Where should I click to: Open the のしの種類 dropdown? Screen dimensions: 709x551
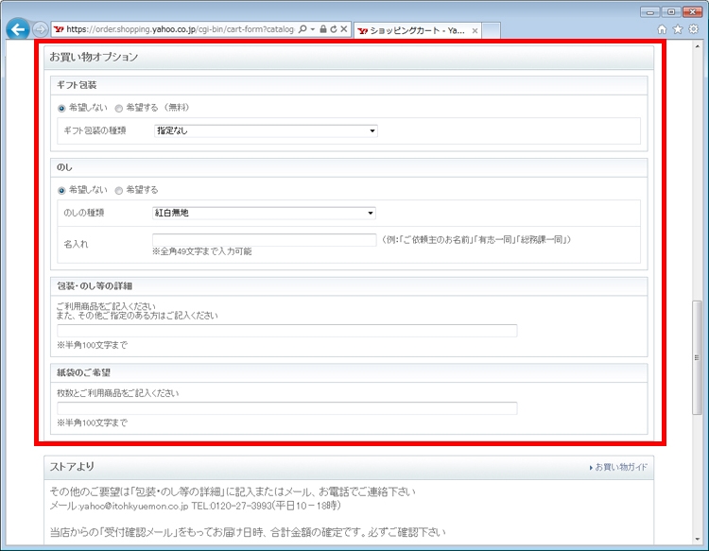264,213
